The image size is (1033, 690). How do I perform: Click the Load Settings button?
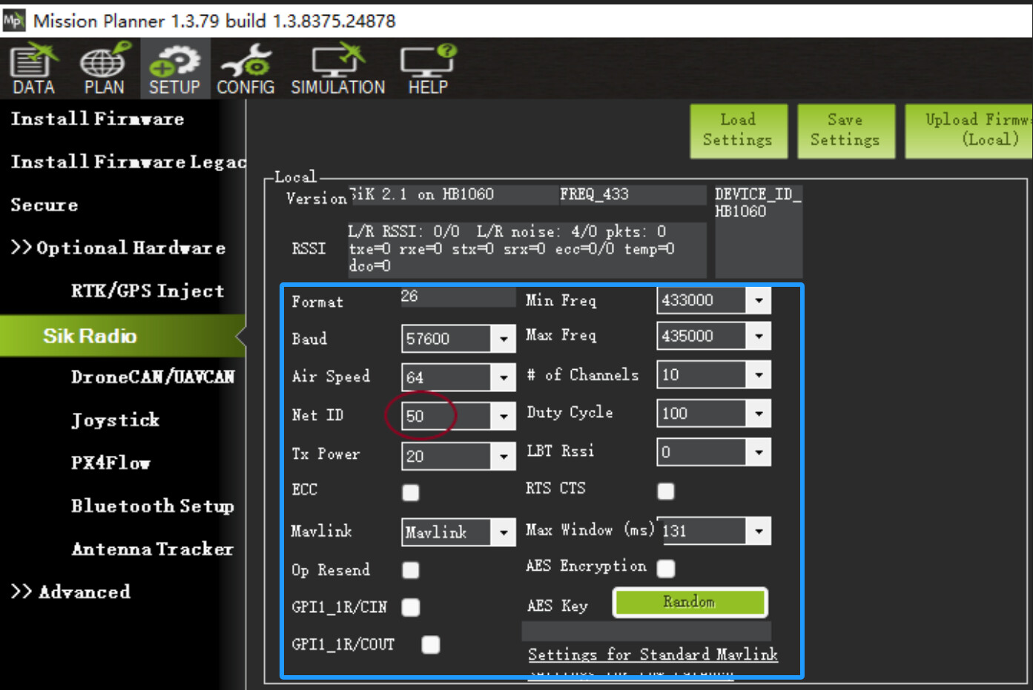point(738,130)
